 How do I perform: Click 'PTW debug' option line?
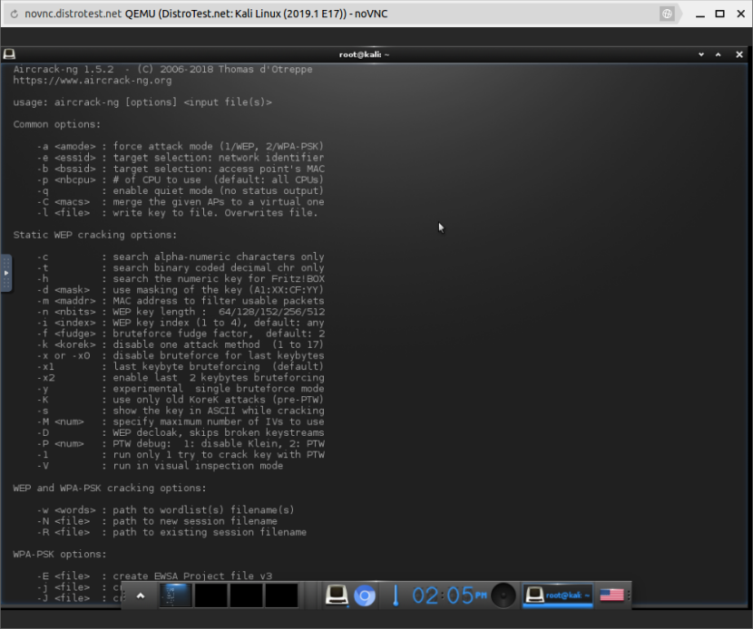point(181,444)
